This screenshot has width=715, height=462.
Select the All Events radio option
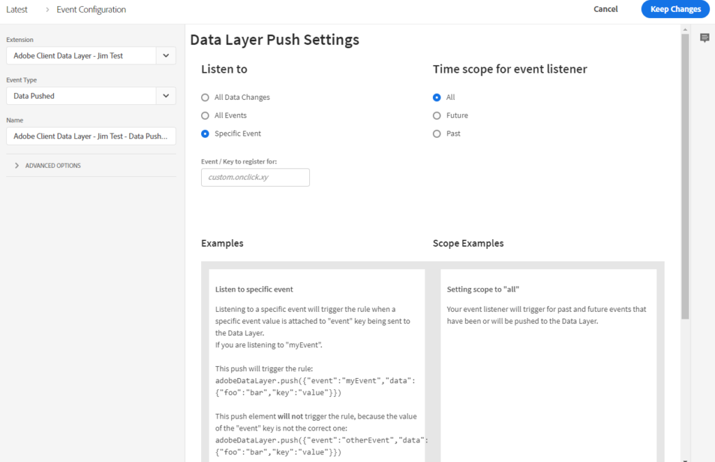tap(205, 115)
